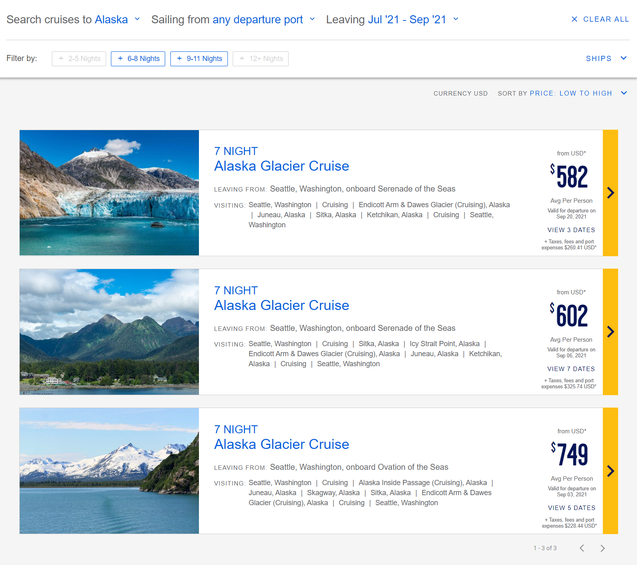Open the Ovation of the Seas cruise title
Screen dimensions: 637x565
(x=281, y=444)
